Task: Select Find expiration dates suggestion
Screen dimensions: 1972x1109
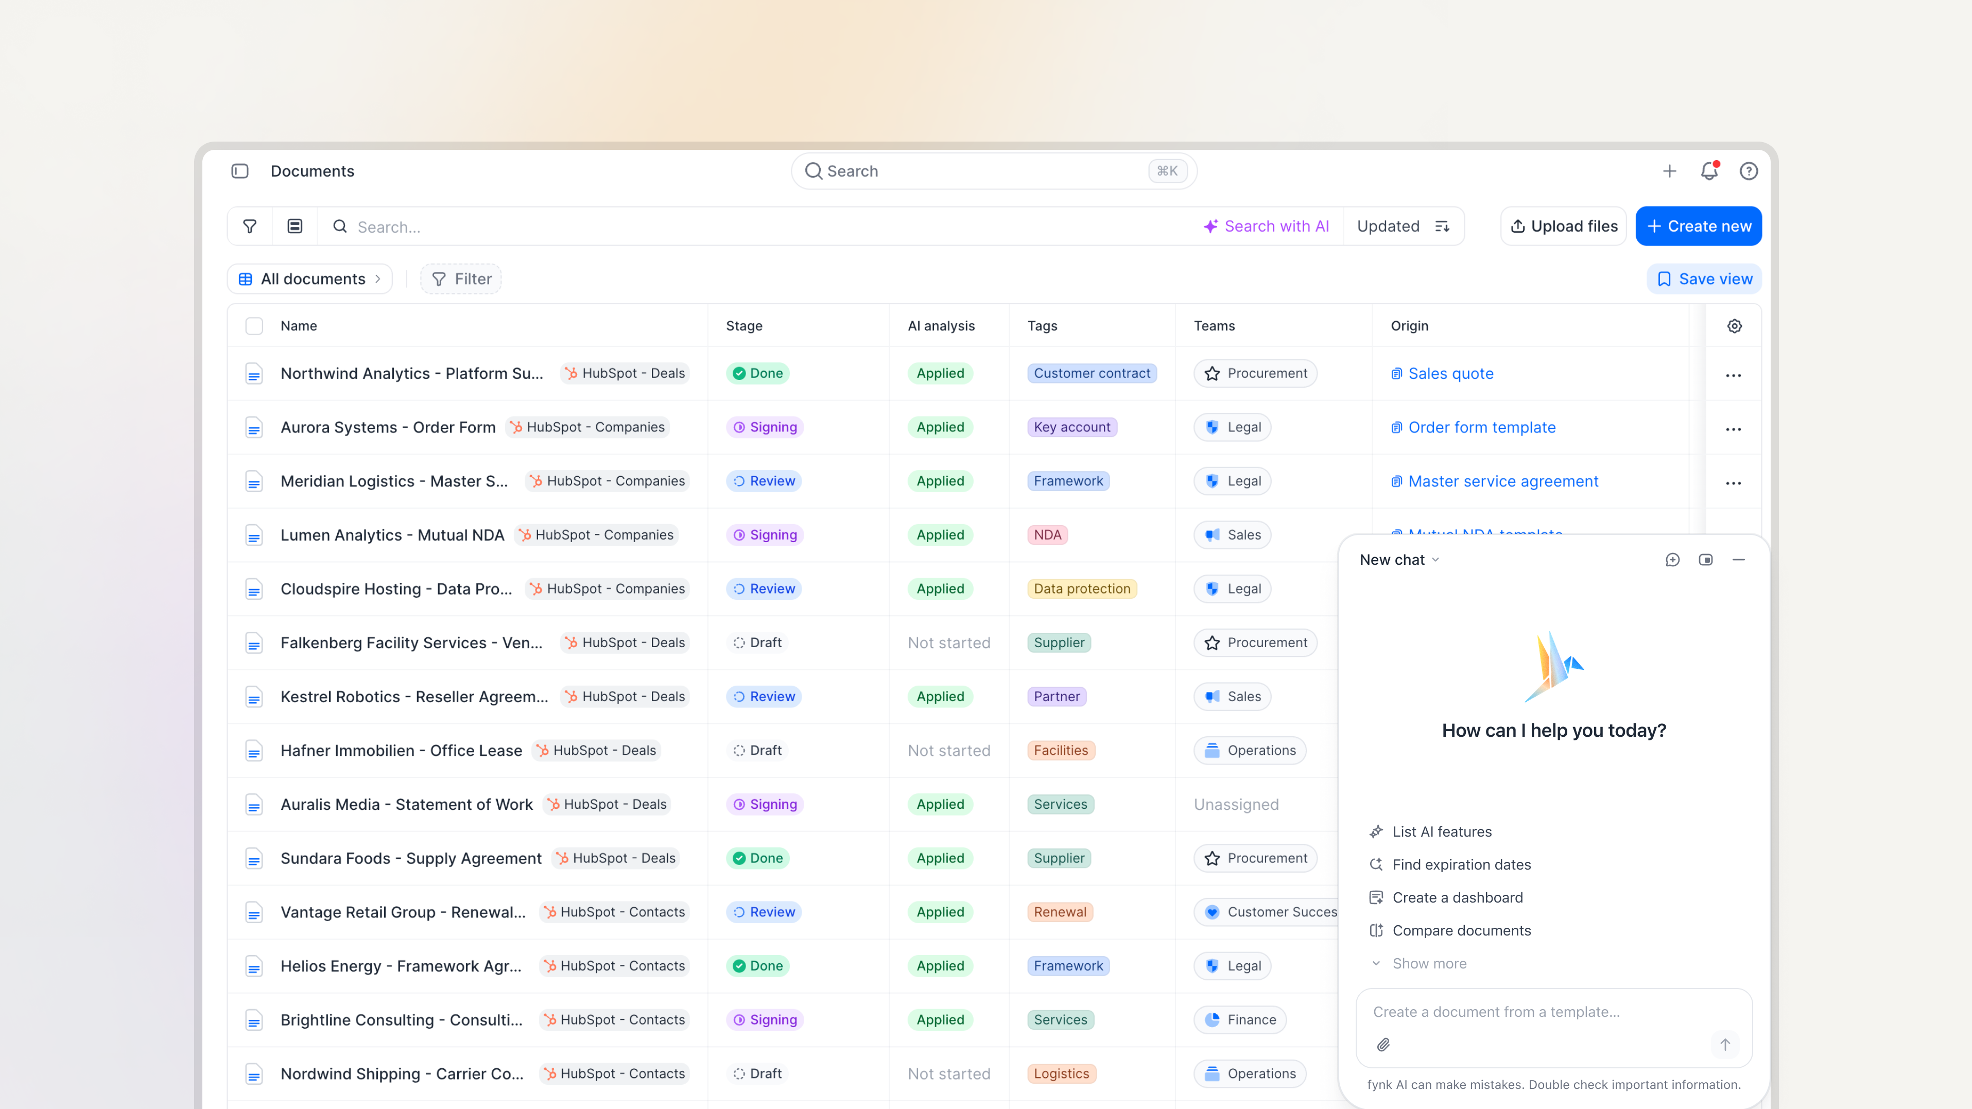Action: click(x=1450, y=865)
